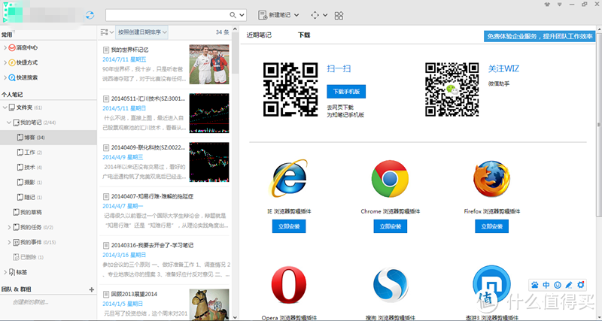Screen dimensions: 602x321
Task: Focus the search input field
Action: tap(167, 15)
